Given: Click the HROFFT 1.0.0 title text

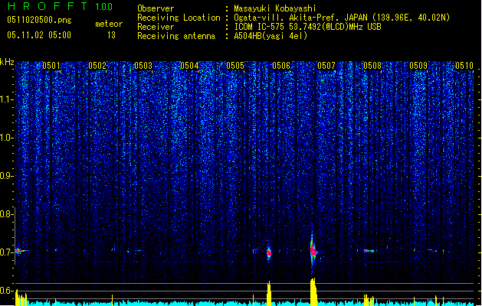Looking at the screenshot, I should tap(60, 6).
